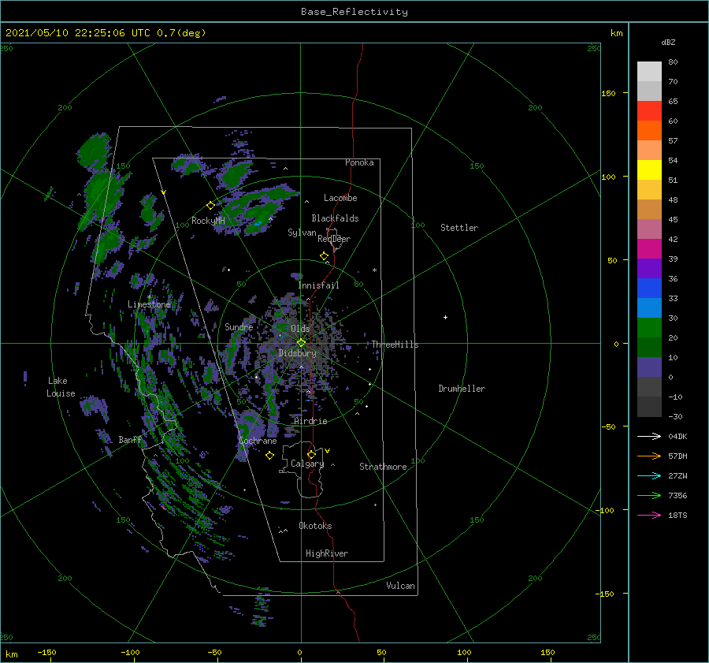Click the RedDeer label
This screenshot has width=709, height=663.
pos(334,239)
